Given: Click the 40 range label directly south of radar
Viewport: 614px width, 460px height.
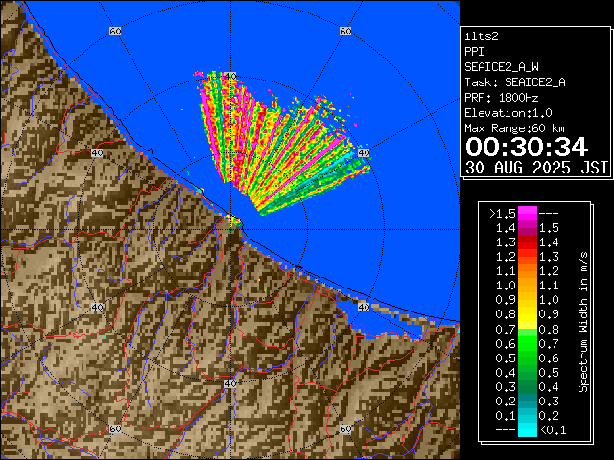Looking at the screenshot, I should [230, 383].
